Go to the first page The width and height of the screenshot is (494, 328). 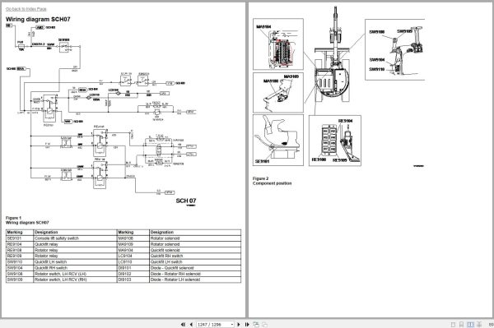(183, 324)
